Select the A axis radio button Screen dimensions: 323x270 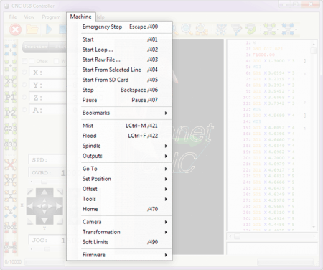click(x=24, y=110)
